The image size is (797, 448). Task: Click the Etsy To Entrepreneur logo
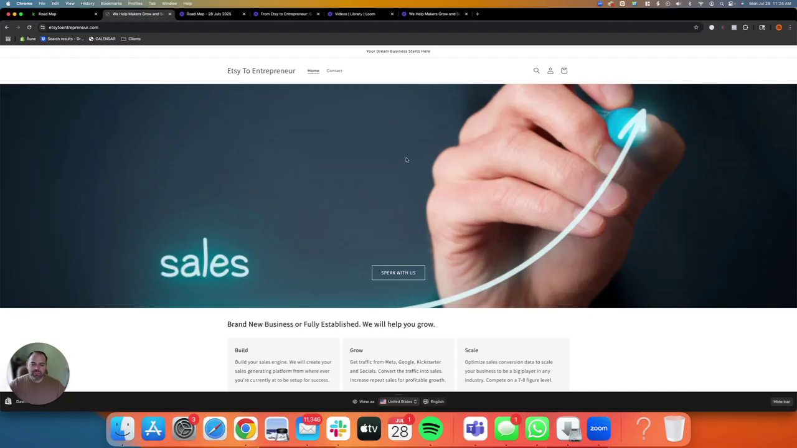261,71
